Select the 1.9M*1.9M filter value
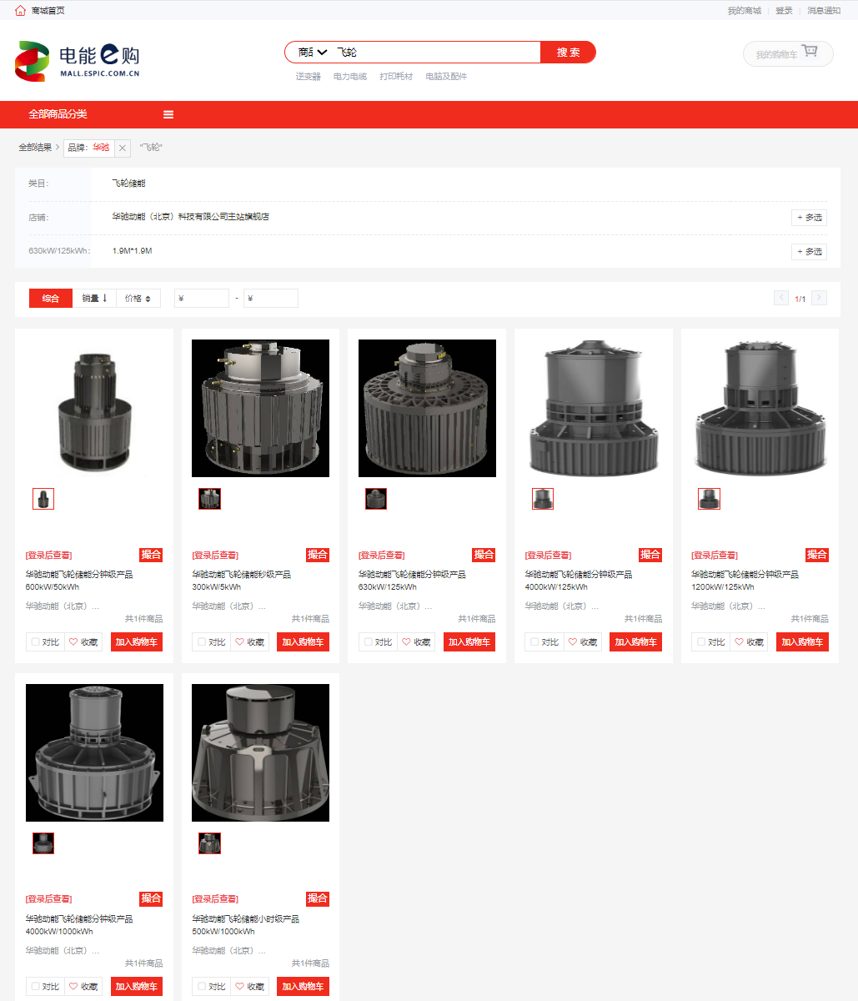Viewport: 858px width, 1001px height. point(132,251)
